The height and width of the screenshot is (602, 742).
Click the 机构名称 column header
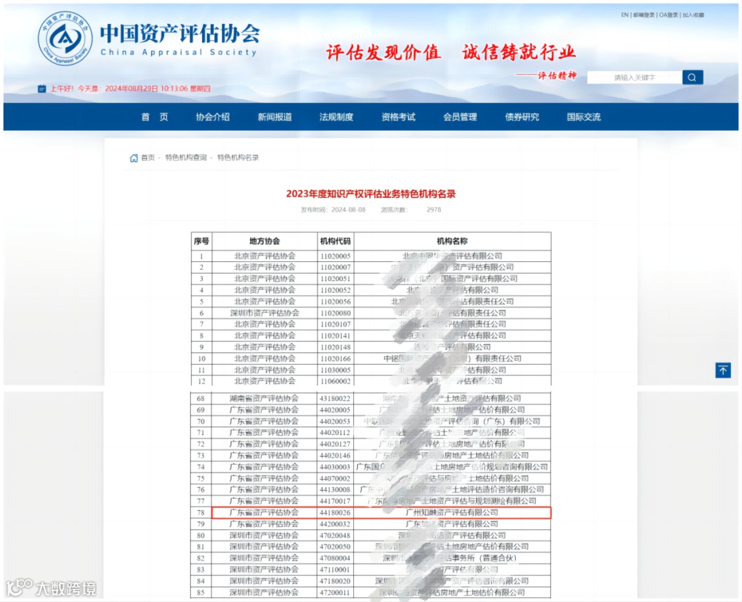pos(452,241)
